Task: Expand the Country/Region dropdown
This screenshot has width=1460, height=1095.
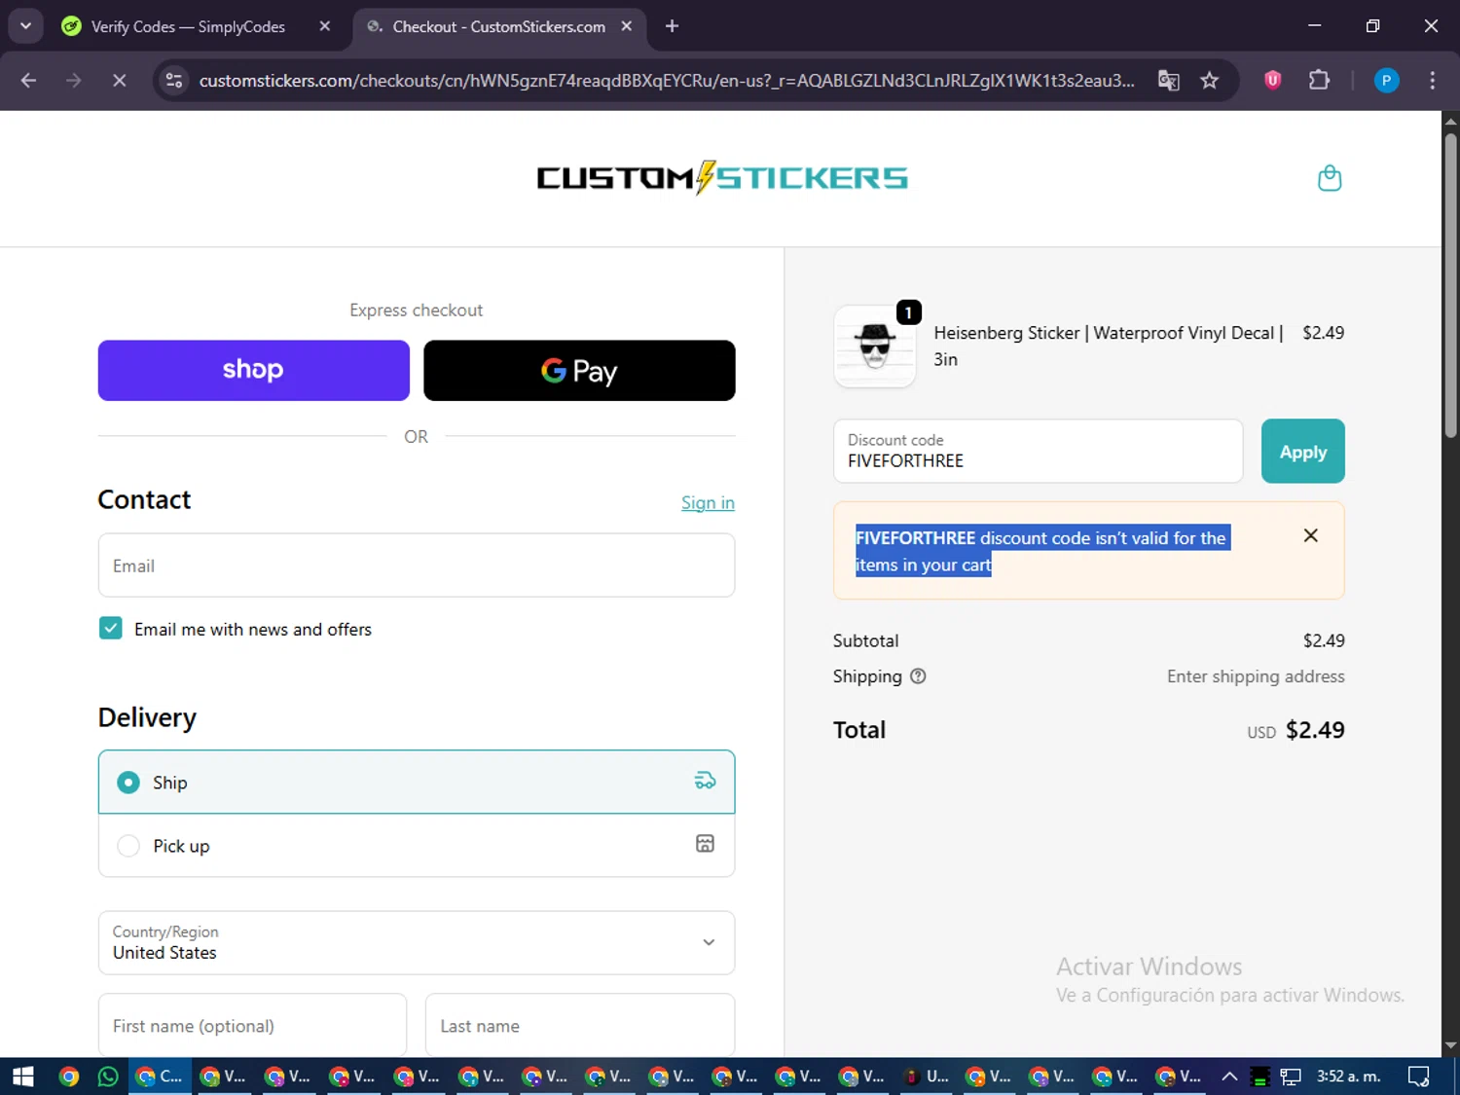Action: click(x=417, y=942)
